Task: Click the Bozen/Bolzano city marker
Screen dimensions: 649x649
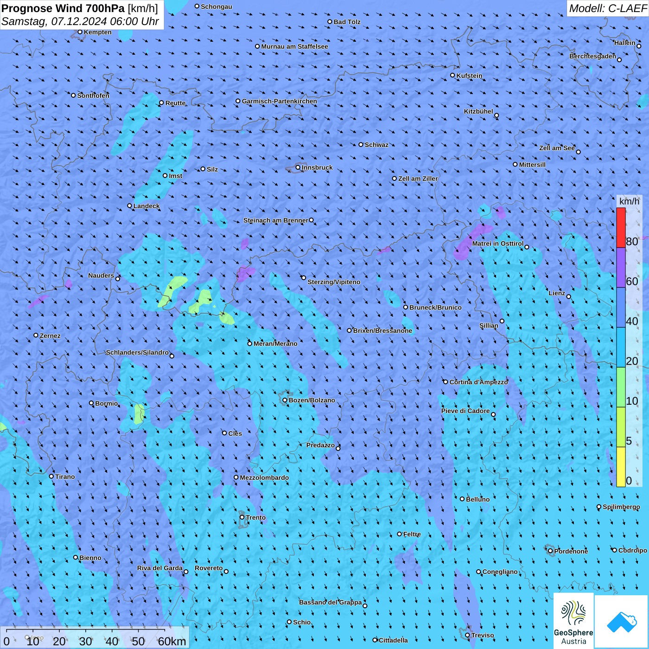Action: (x=285, y=400)
